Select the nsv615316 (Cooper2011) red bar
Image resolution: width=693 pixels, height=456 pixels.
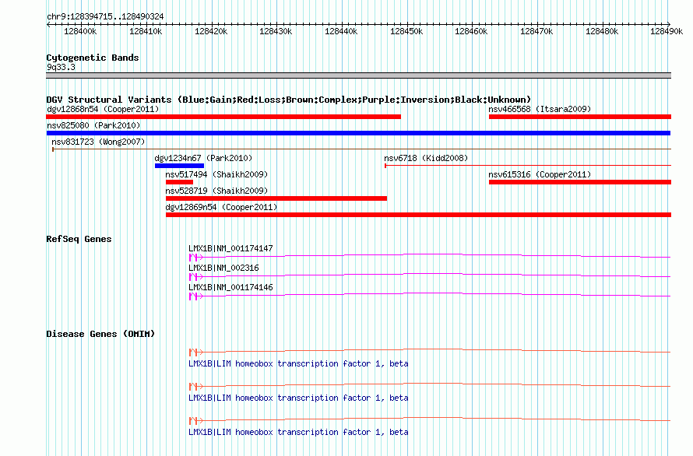coord(580,182)
